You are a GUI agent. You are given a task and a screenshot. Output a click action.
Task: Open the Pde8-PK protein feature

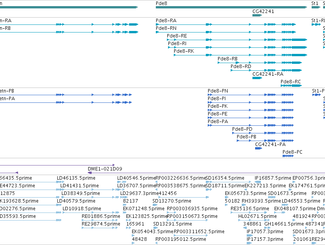point(218,106)
